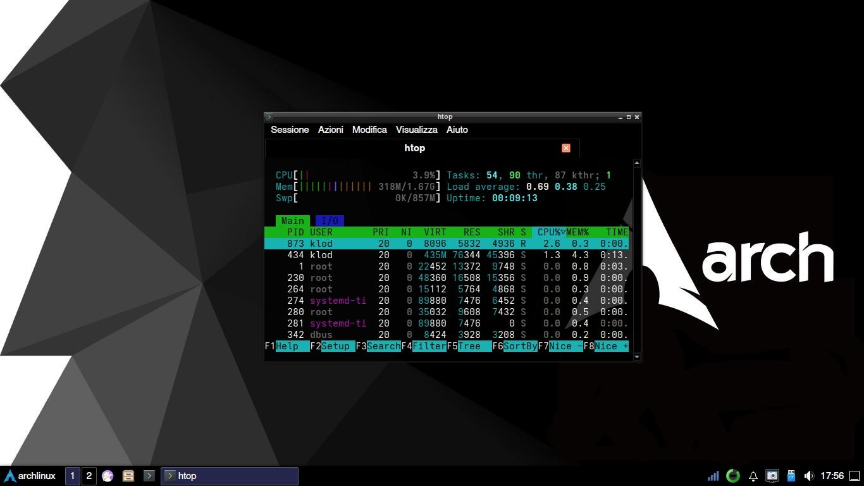
Task: Open the archlinux application menu
Action: pyautogui.click(x=30, y=476)
